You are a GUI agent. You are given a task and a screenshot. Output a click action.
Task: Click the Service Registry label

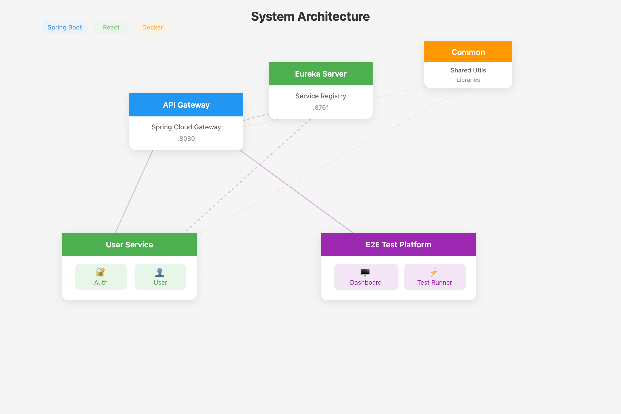tap(321, 96)
